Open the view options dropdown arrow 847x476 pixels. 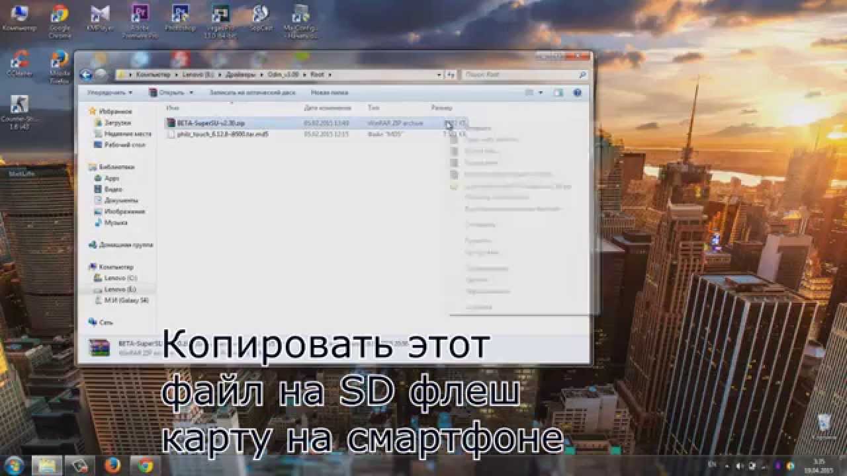(x=541, y=93)
